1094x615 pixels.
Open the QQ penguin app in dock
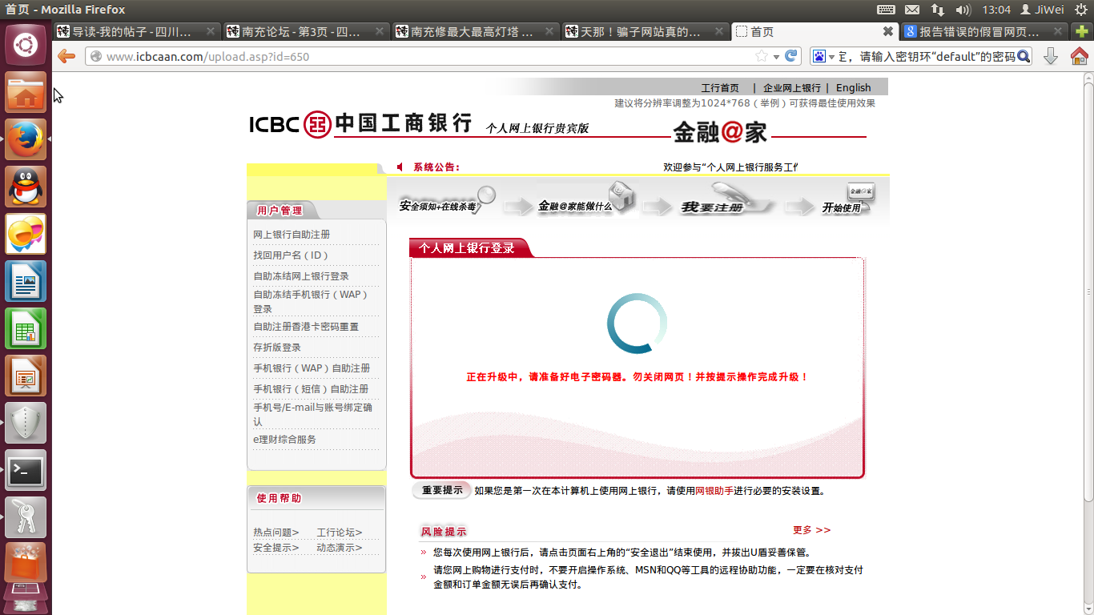pyautogui.click(x=26, y=187)
